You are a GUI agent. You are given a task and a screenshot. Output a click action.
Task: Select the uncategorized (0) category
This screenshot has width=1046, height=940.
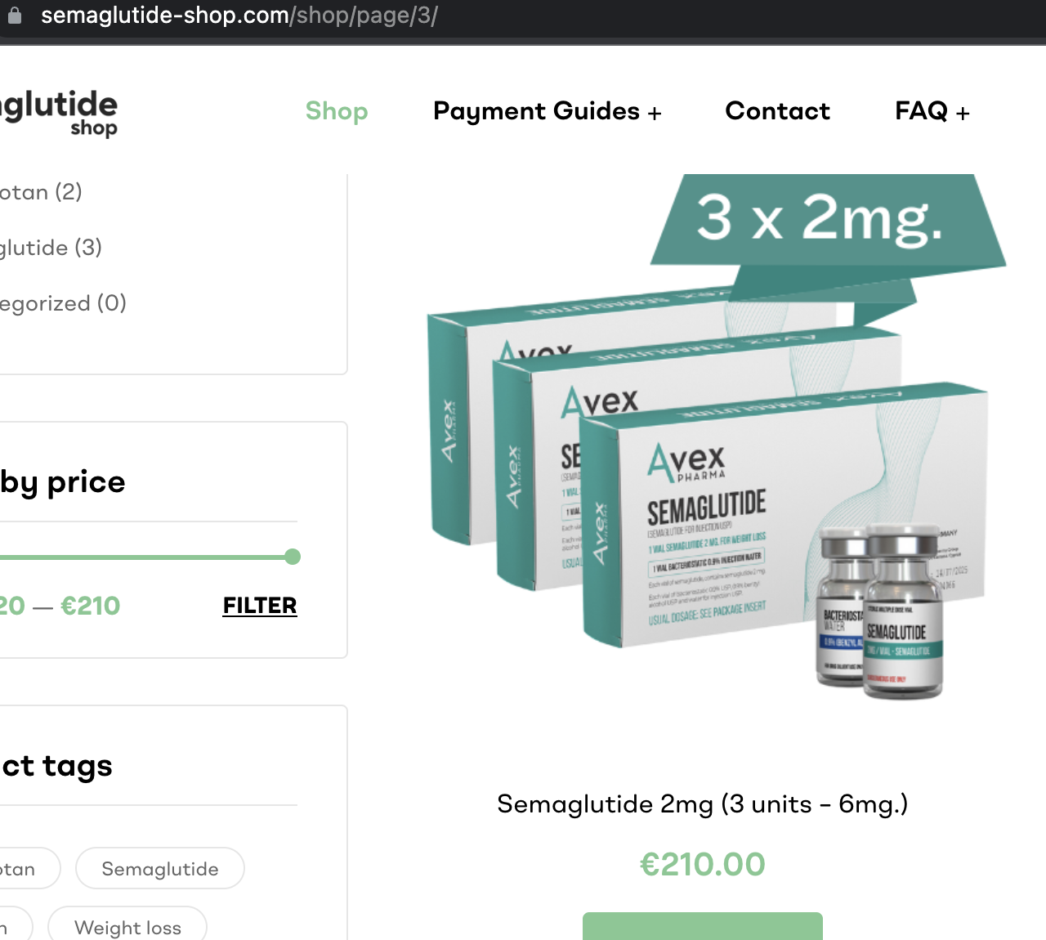coord(63,303)
